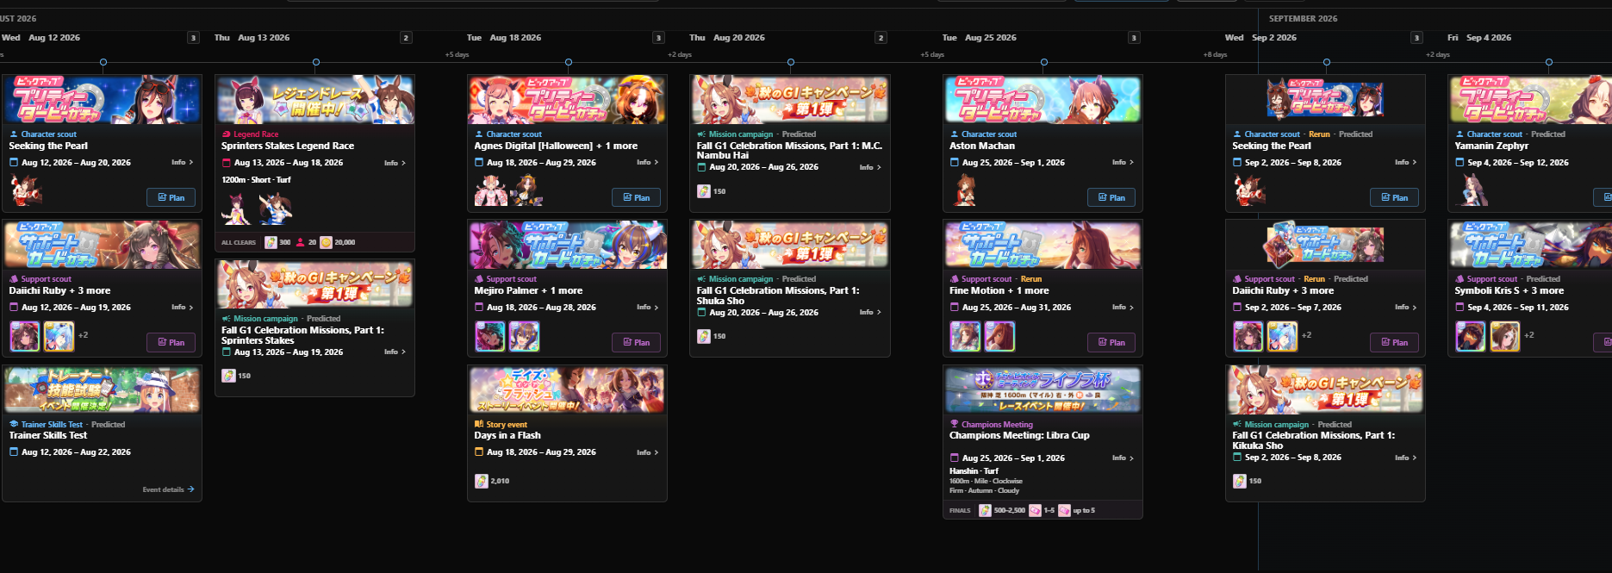The width and height of the screenshot is (1612, 573).
Task: Expand Info for Kikuka Sho missions
Action: 1405,458
